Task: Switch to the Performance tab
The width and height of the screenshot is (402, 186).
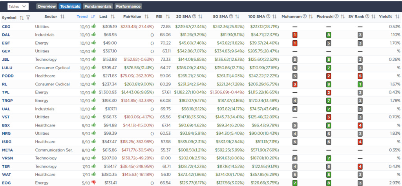Action: pyautogui.click(x=128, y=6)
